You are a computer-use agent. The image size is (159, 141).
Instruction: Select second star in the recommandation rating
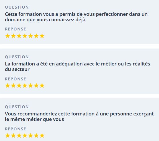click(x=13, y=136)
